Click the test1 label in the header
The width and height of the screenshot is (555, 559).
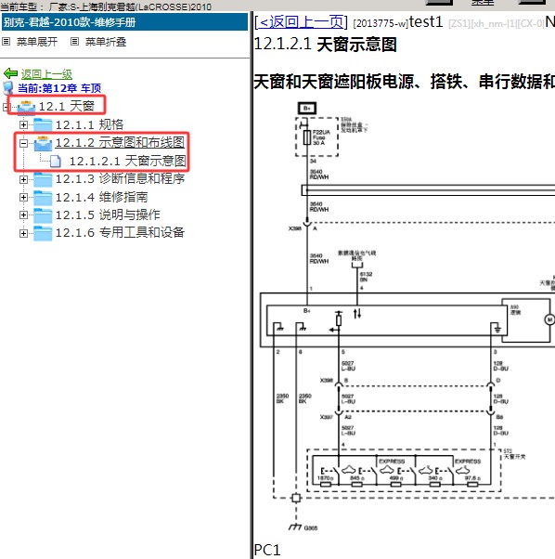click(x=425, y=22)
